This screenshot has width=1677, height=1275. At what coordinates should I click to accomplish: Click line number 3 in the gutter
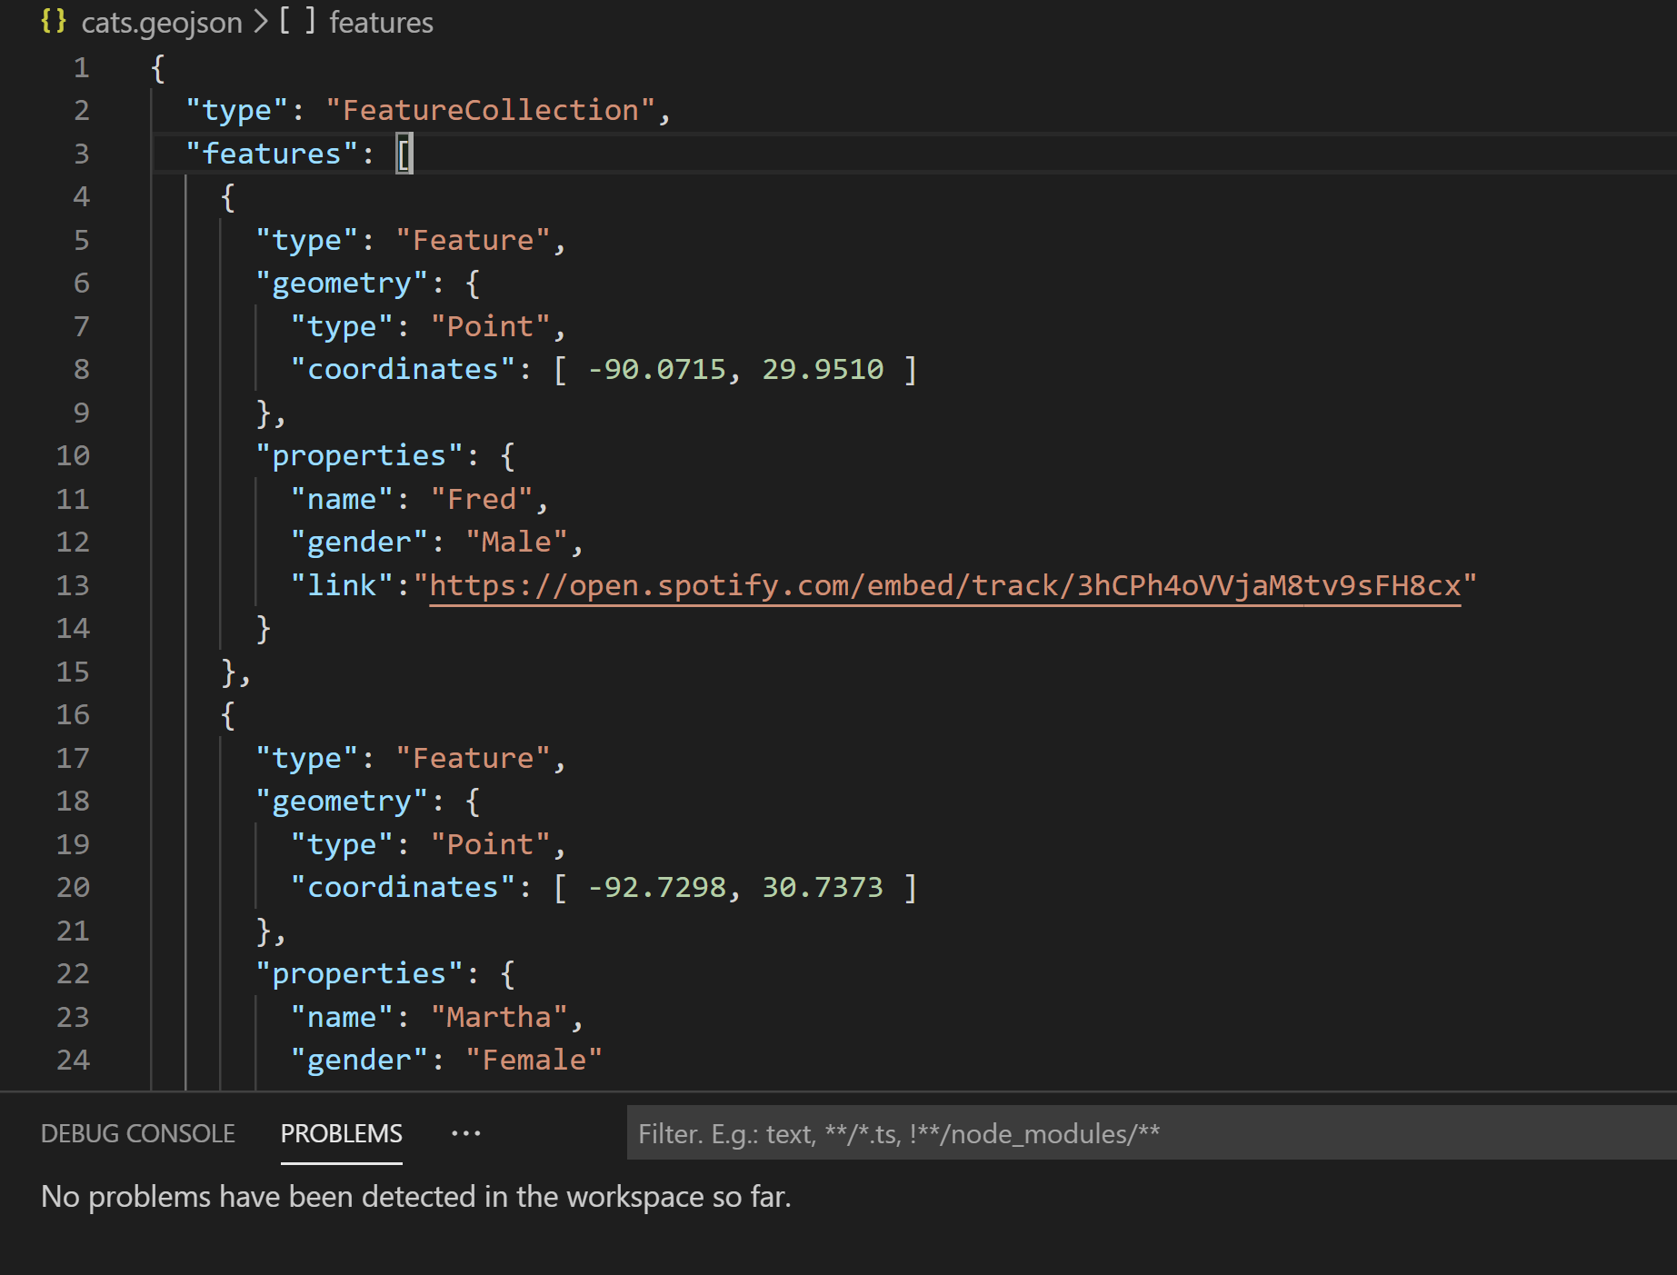click(x=82, y=154)
